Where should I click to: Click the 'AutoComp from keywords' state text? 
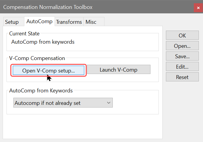coord(43,42)
